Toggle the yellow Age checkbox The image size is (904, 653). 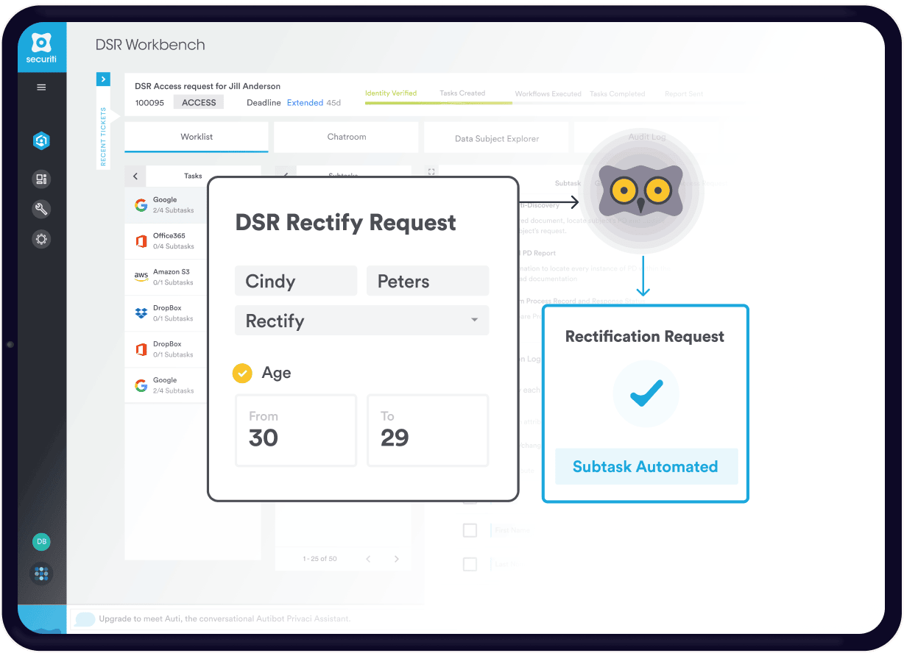click(242, 374)
